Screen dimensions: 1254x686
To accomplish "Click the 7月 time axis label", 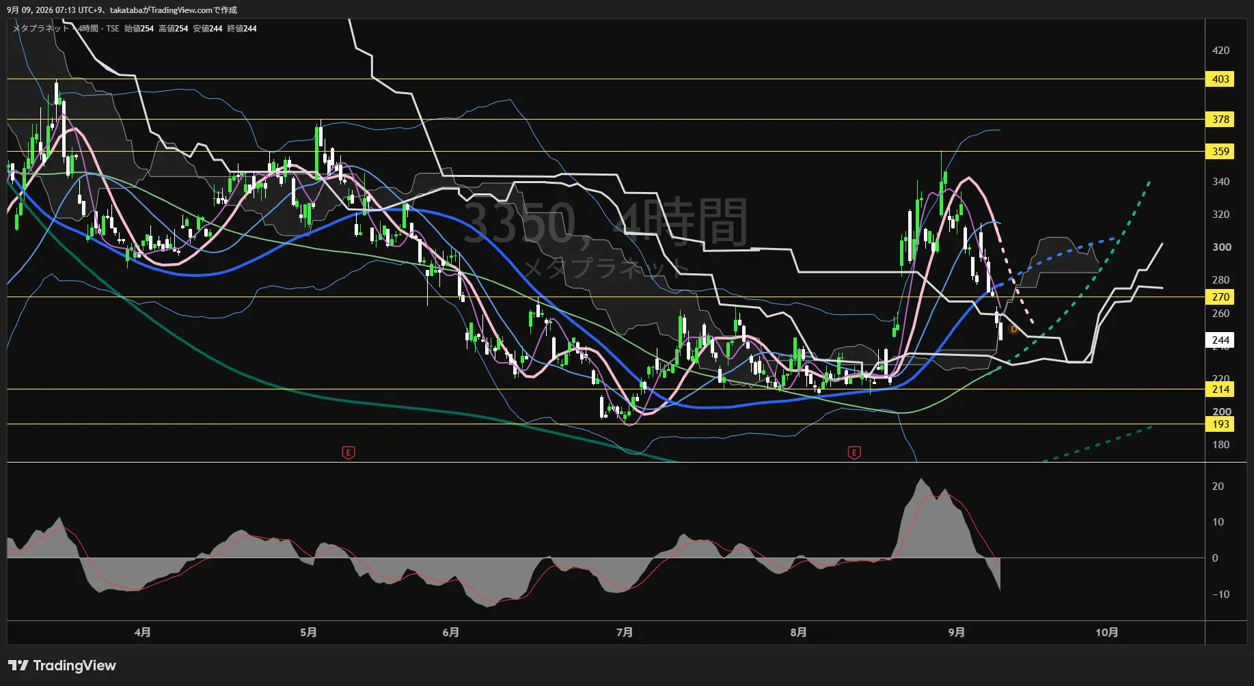I will (x=624, y=633).
